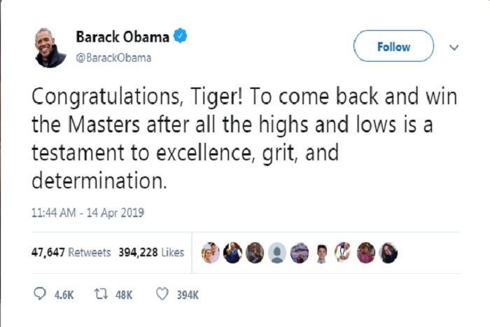Click the default gray silhouette avatar
Image resolution: width=490 pixels, height=327 pixels.
click(277, 252)
